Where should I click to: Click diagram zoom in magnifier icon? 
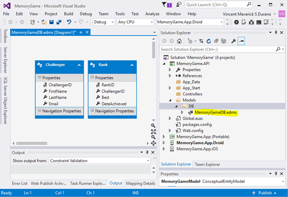[x=153, y=125]
